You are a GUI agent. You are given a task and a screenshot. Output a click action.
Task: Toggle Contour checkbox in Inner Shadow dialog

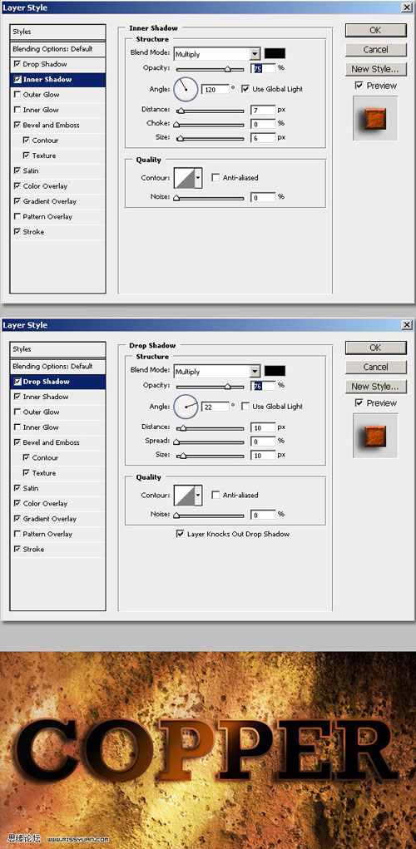(x=27, y=141)
